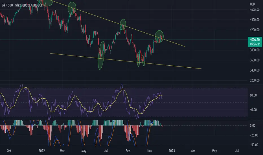Click the 4400.00 price axis label

click(255, 20)
